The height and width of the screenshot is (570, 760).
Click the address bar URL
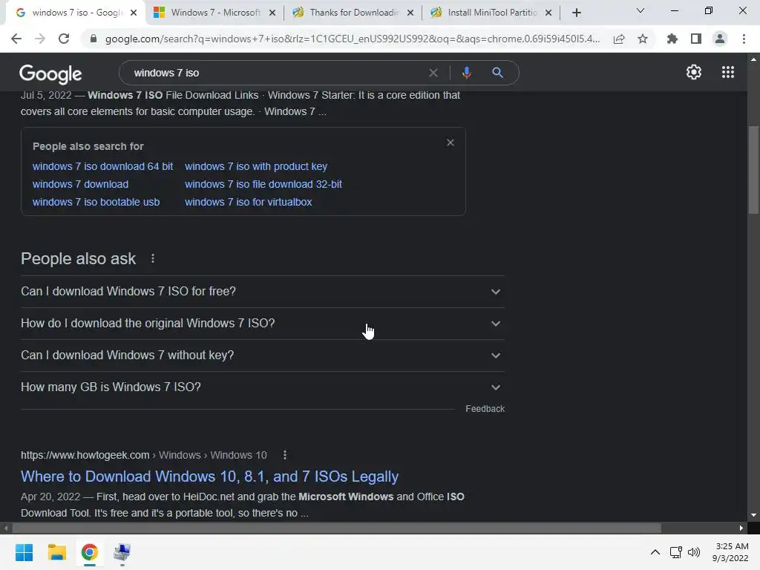coord(353,39)
